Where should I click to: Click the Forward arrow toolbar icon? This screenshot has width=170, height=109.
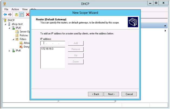[x=10, y=14]
